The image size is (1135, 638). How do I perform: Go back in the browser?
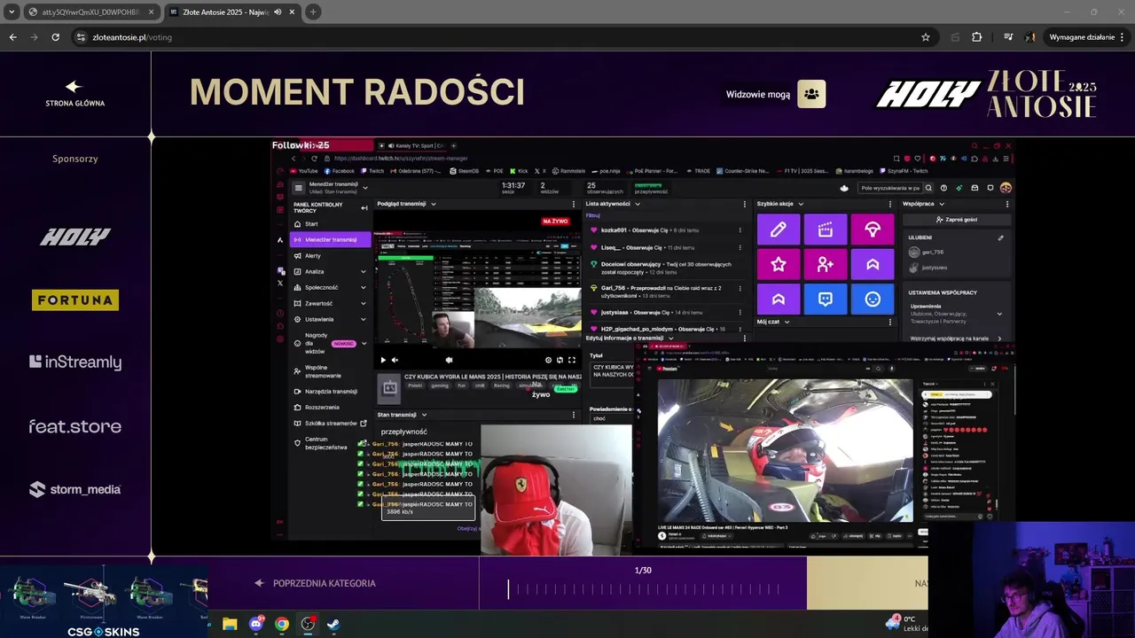(x=12, y=37)
